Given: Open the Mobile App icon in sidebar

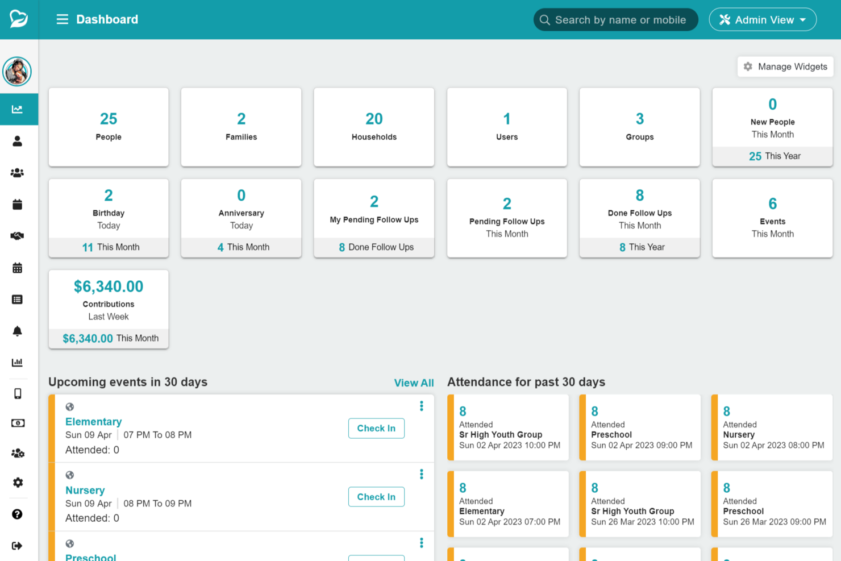Looking at the screenshot, I should tap(17, 393).
